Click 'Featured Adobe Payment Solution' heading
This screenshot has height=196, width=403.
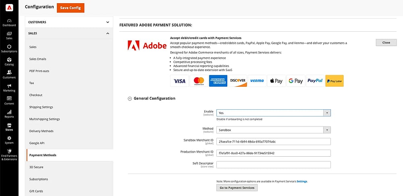tap(156, 25)
